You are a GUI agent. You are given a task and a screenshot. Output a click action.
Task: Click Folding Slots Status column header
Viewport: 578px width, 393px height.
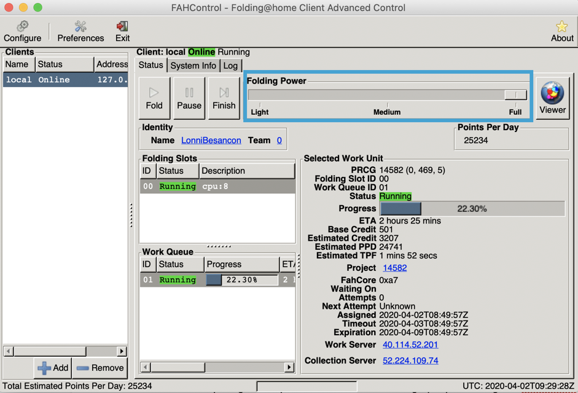[178, 171]
